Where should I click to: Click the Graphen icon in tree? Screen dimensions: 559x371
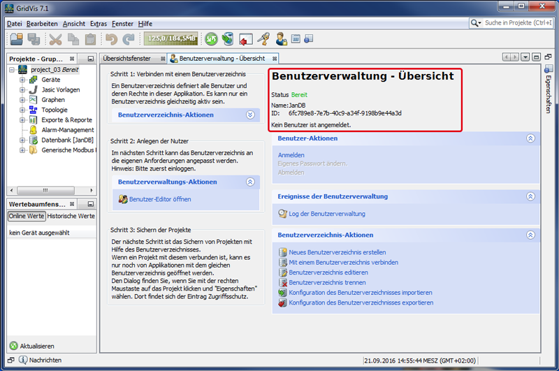point(33,100)
